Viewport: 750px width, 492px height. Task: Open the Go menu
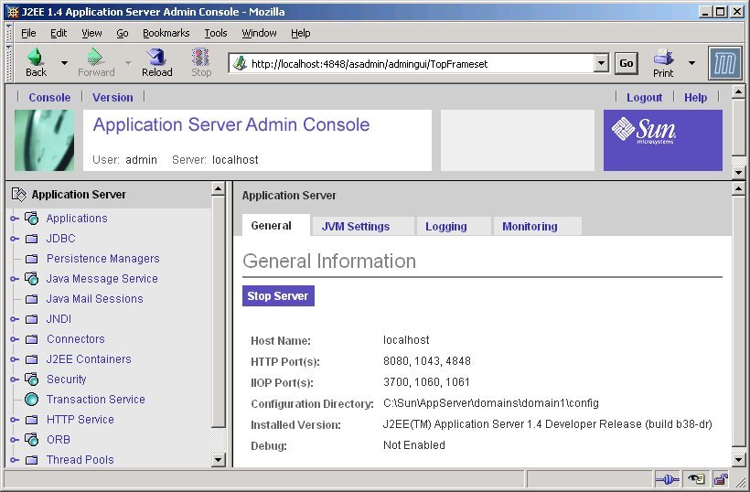pyautogui.click(x=123, y=33)
